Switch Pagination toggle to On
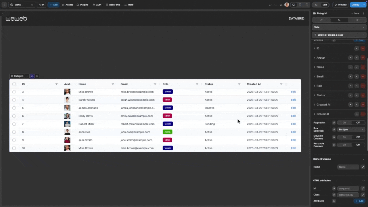The height and width of the screenshot is (207, 368). (x=344, y=122)
